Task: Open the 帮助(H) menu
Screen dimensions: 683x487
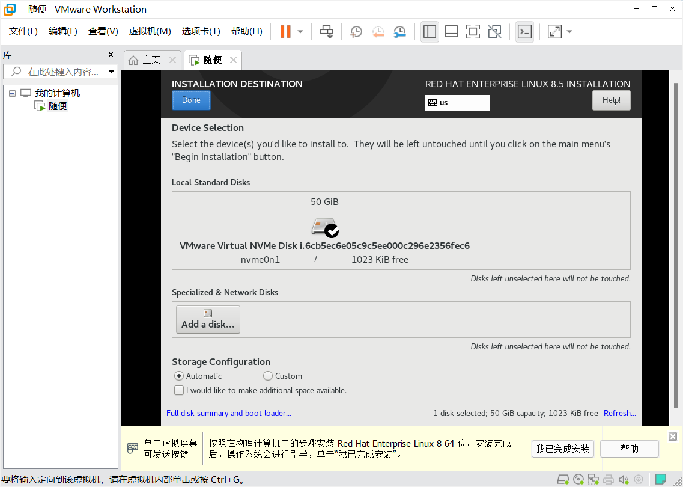Action: pos(246,31)
